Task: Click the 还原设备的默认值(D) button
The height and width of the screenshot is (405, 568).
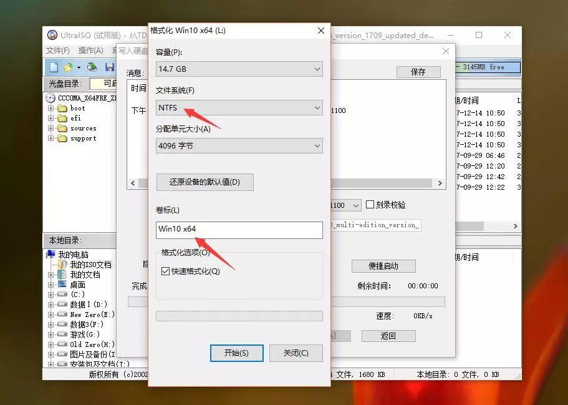Action: pos(205,182)
